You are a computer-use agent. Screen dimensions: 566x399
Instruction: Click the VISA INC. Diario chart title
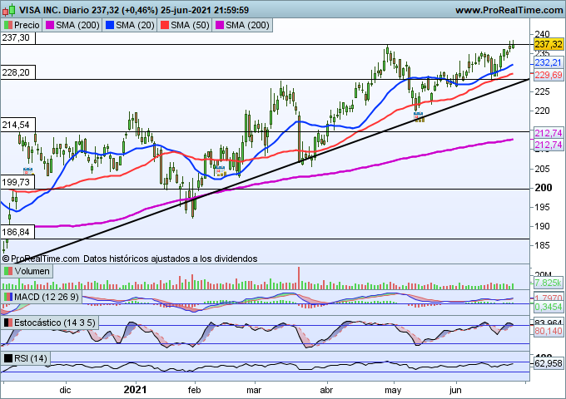click(x=133, y=10)
